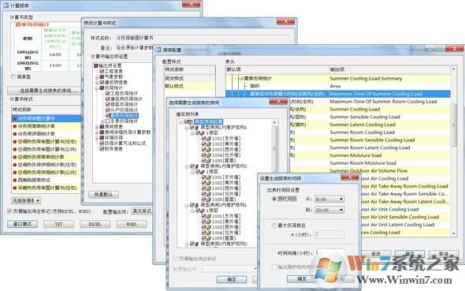The height and width of the screenshot is (291, 465).
Task: Click the 计算报表 window title icon
Action: coord(6,6)
